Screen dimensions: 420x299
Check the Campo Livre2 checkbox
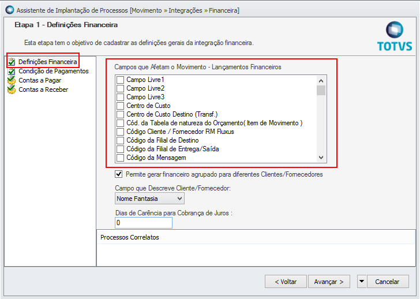(120, 88)
